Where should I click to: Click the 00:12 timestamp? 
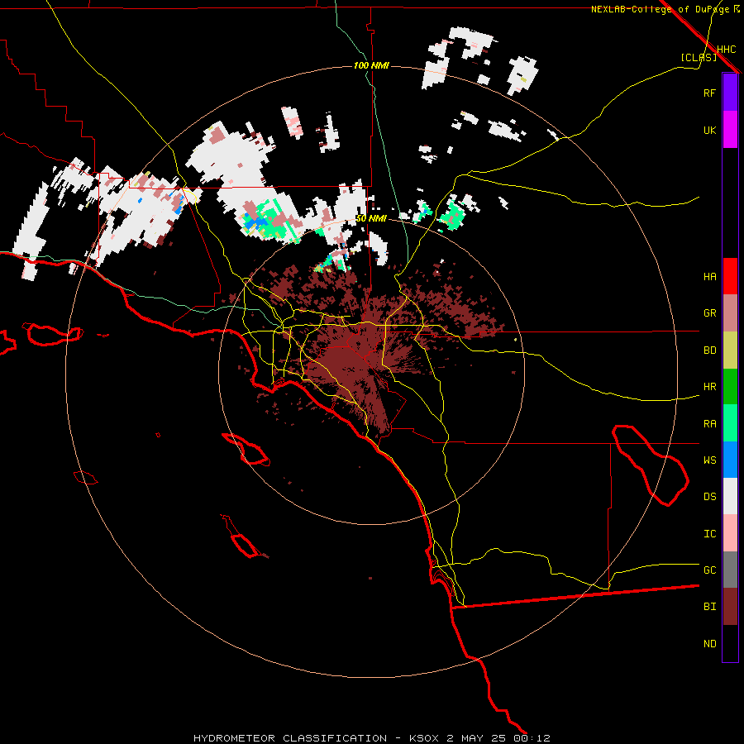532,738
